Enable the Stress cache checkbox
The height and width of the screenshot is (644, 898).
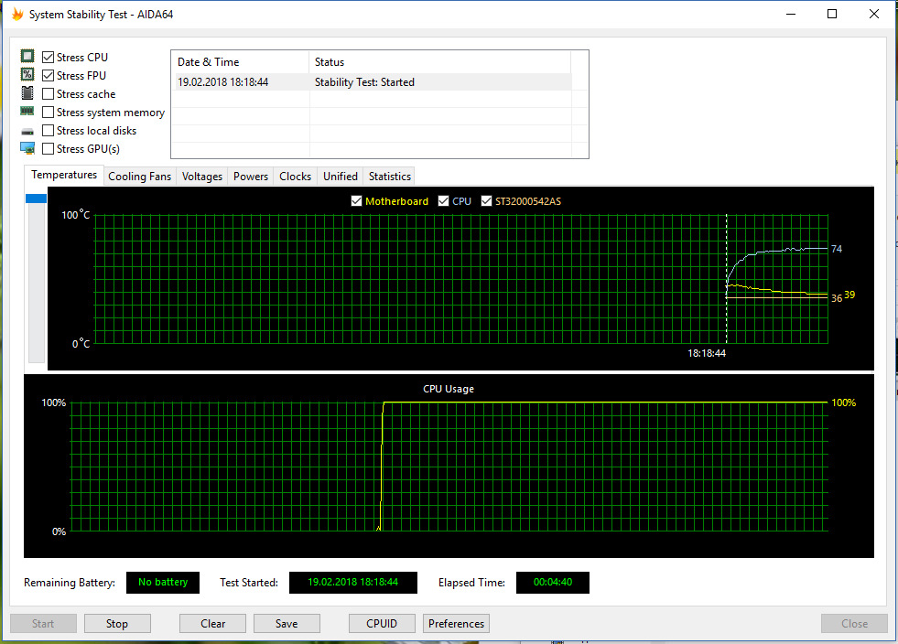click(x=49, y=93)
